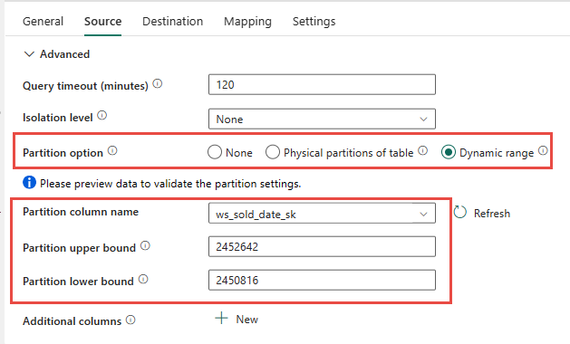Screen dimensions: 570x344
Task: Click the Refresh circular arrow icon
Action: (459, 213)
